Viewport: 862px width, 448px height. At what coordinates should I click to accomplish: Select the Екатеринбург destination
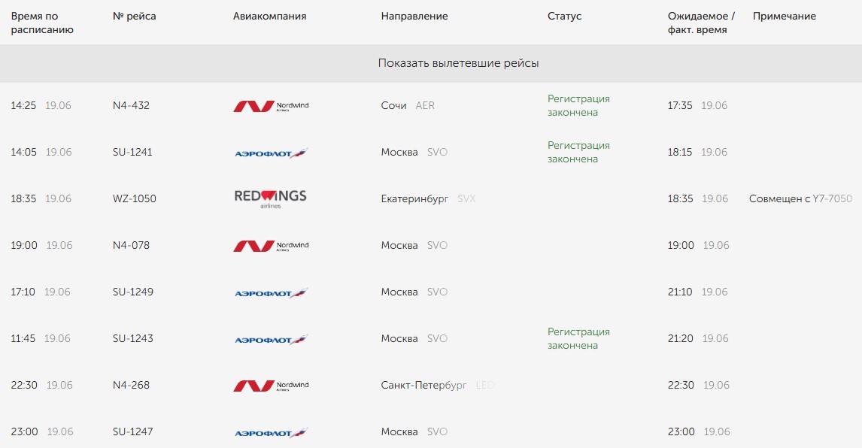414,198
